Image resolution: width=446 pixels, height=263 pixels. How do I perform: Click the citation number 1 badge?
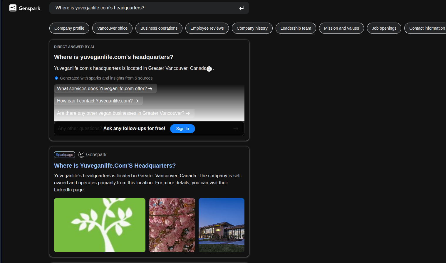(x=209, y=69)
